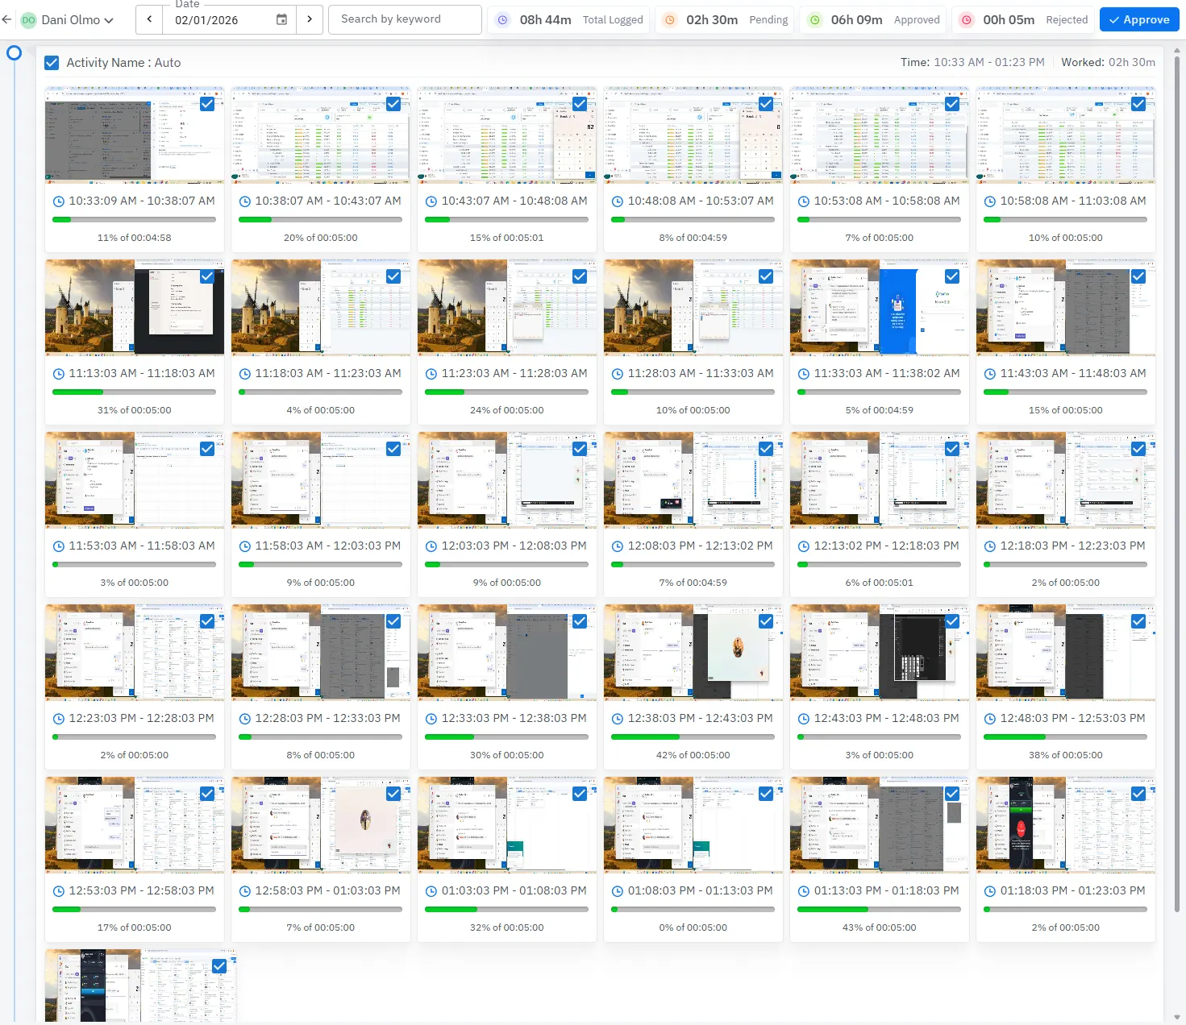This screenshot has width=1186, height=1025.
Task: Go to the next date
Action: pyautogui.click(x=309, y=19)
